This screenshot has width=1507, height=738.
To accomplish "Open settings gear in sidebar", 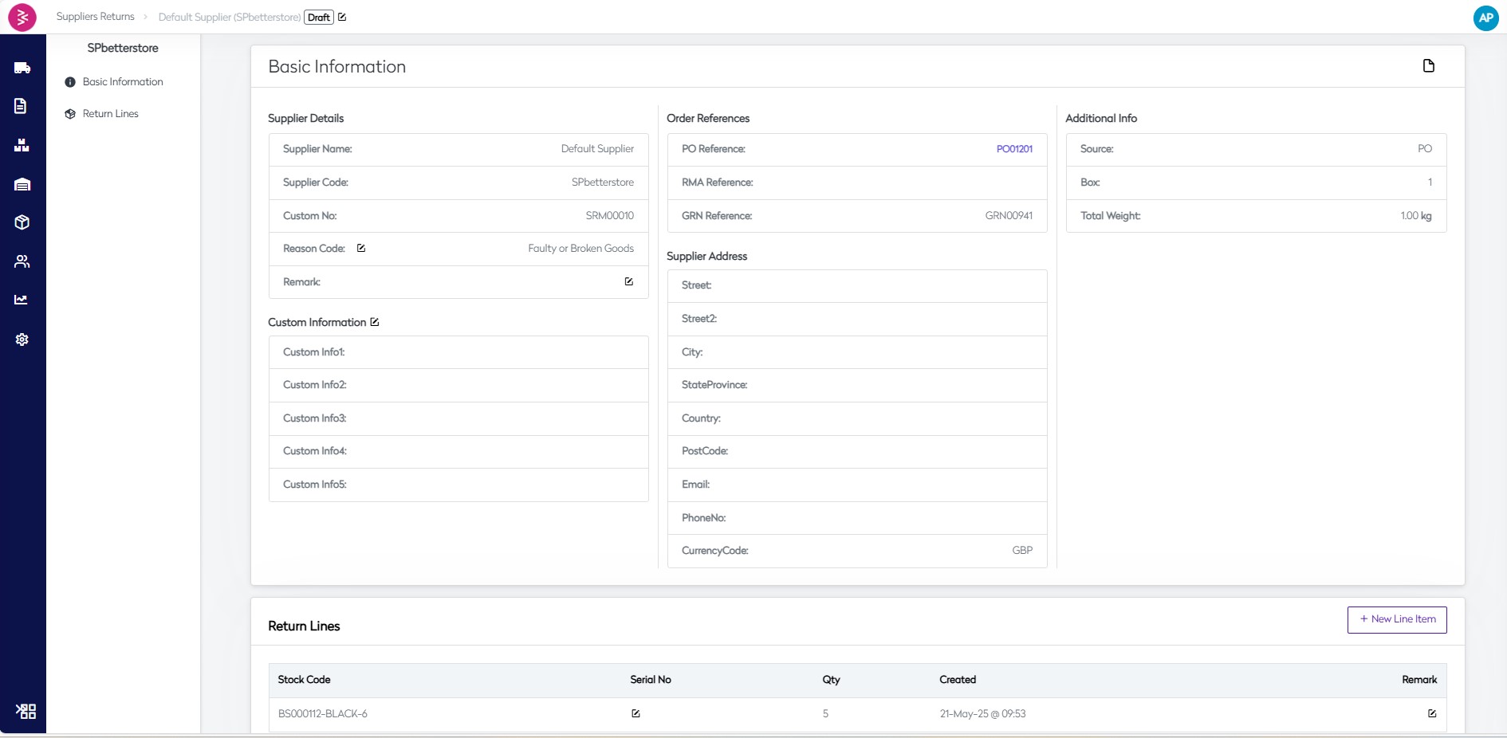I will [x=22, y=340].
